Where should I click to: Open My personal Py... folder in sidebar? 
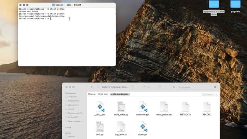click(x=74, y=113)
